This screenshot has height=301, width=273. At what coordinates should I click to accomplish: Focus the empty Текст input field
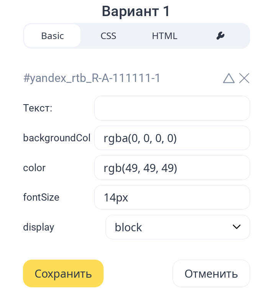click(172, 108)
